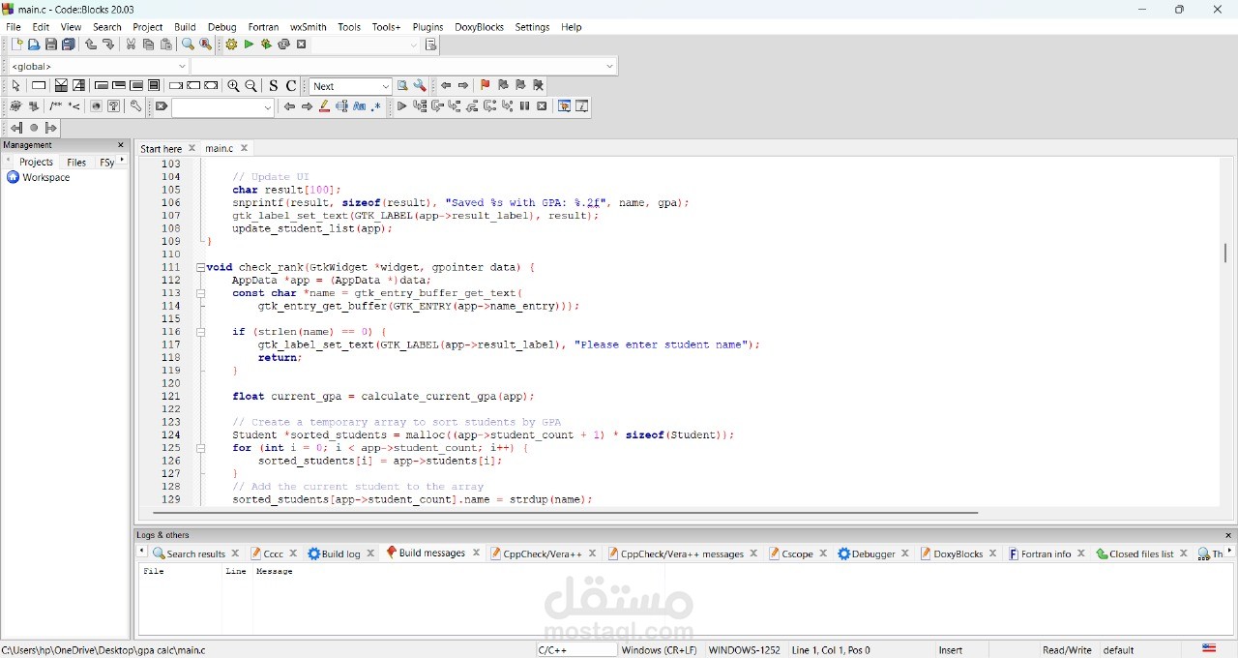Viewport: 1238px width, 658px height.
Task: Collapse the if block fold at line 116
Action: pos(200,332)
